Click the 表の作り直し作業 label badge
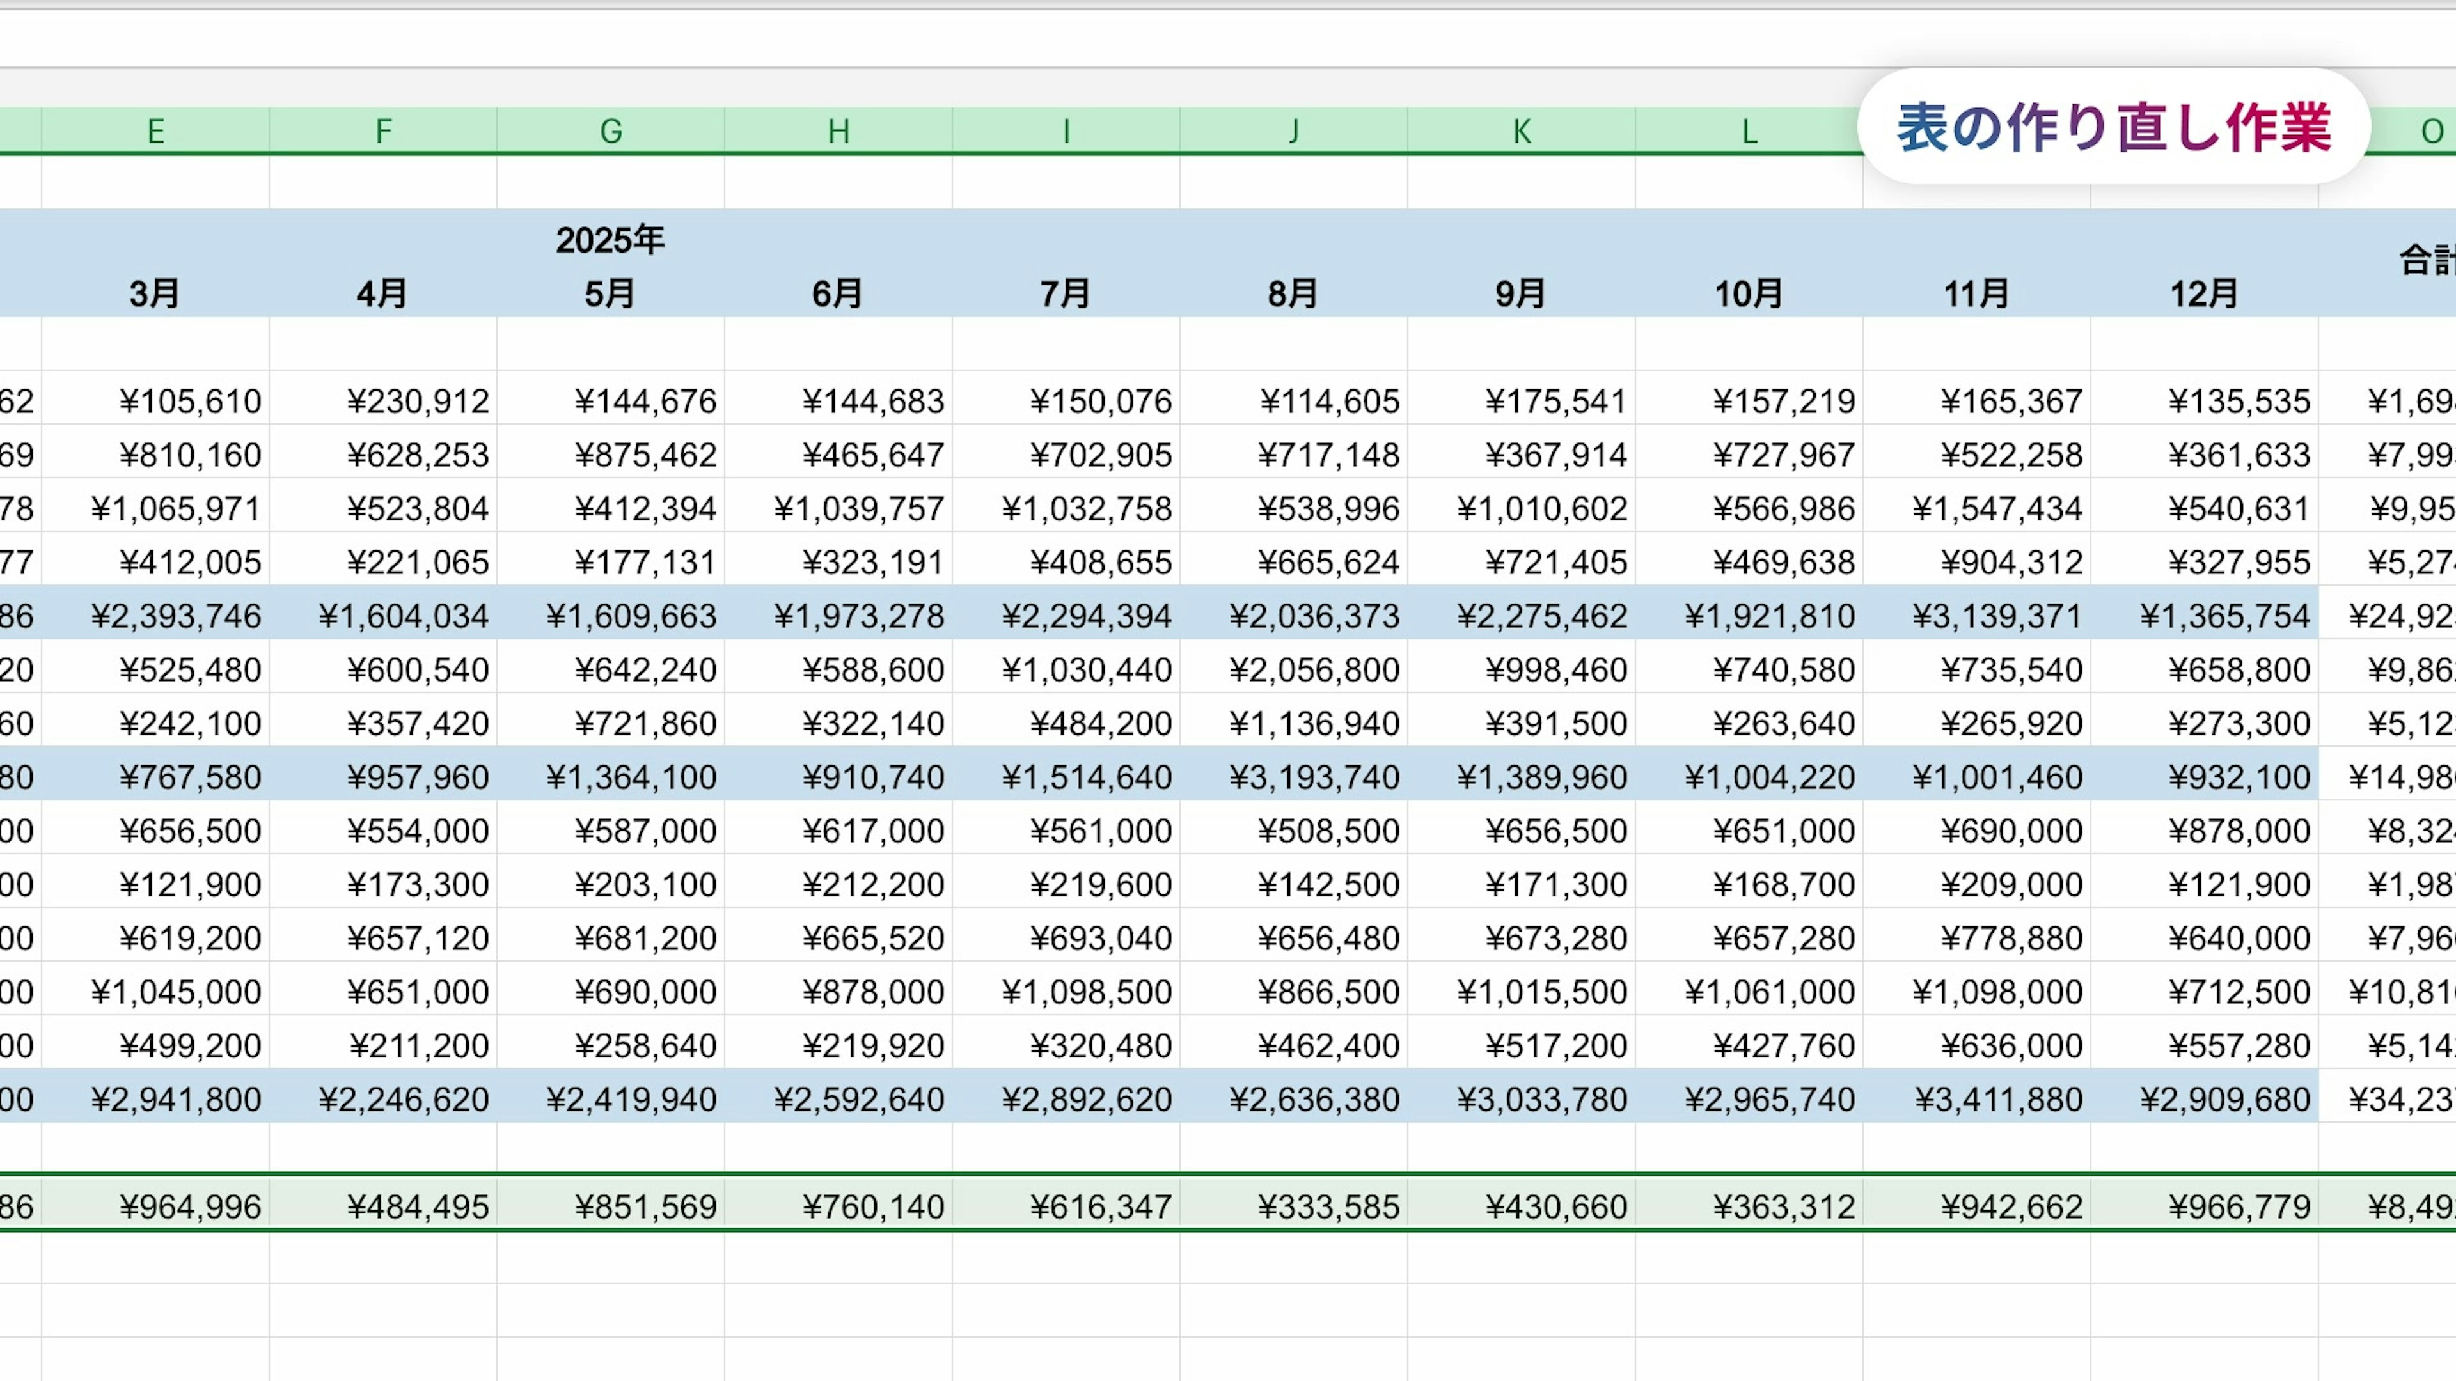This screenshot has height=1381, width=2456. coord(2114,127)
